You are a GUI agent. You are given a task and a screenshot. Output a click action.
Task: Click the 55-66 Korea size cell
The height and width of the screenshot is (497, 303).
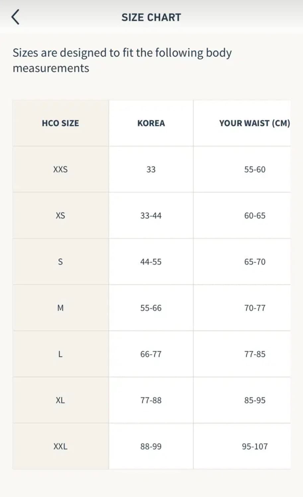pyautogui.click(x=151, y=308)
